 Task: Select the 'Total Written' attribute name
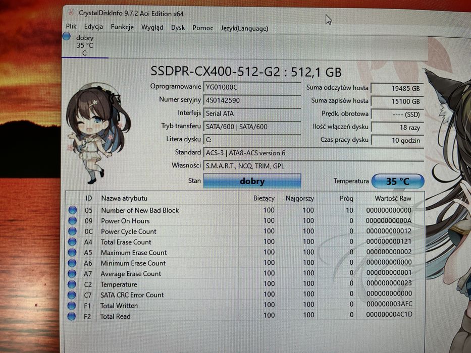(x=119, y=306)
